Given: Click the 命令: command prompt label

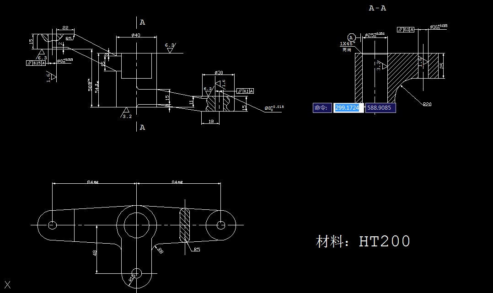Looking at the screenshot, I should point(322,108).
